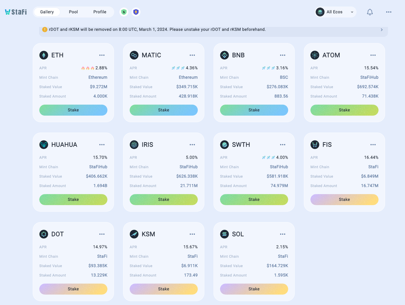
Task: Stake BNB using its Stake button
Action: [254, 110]
